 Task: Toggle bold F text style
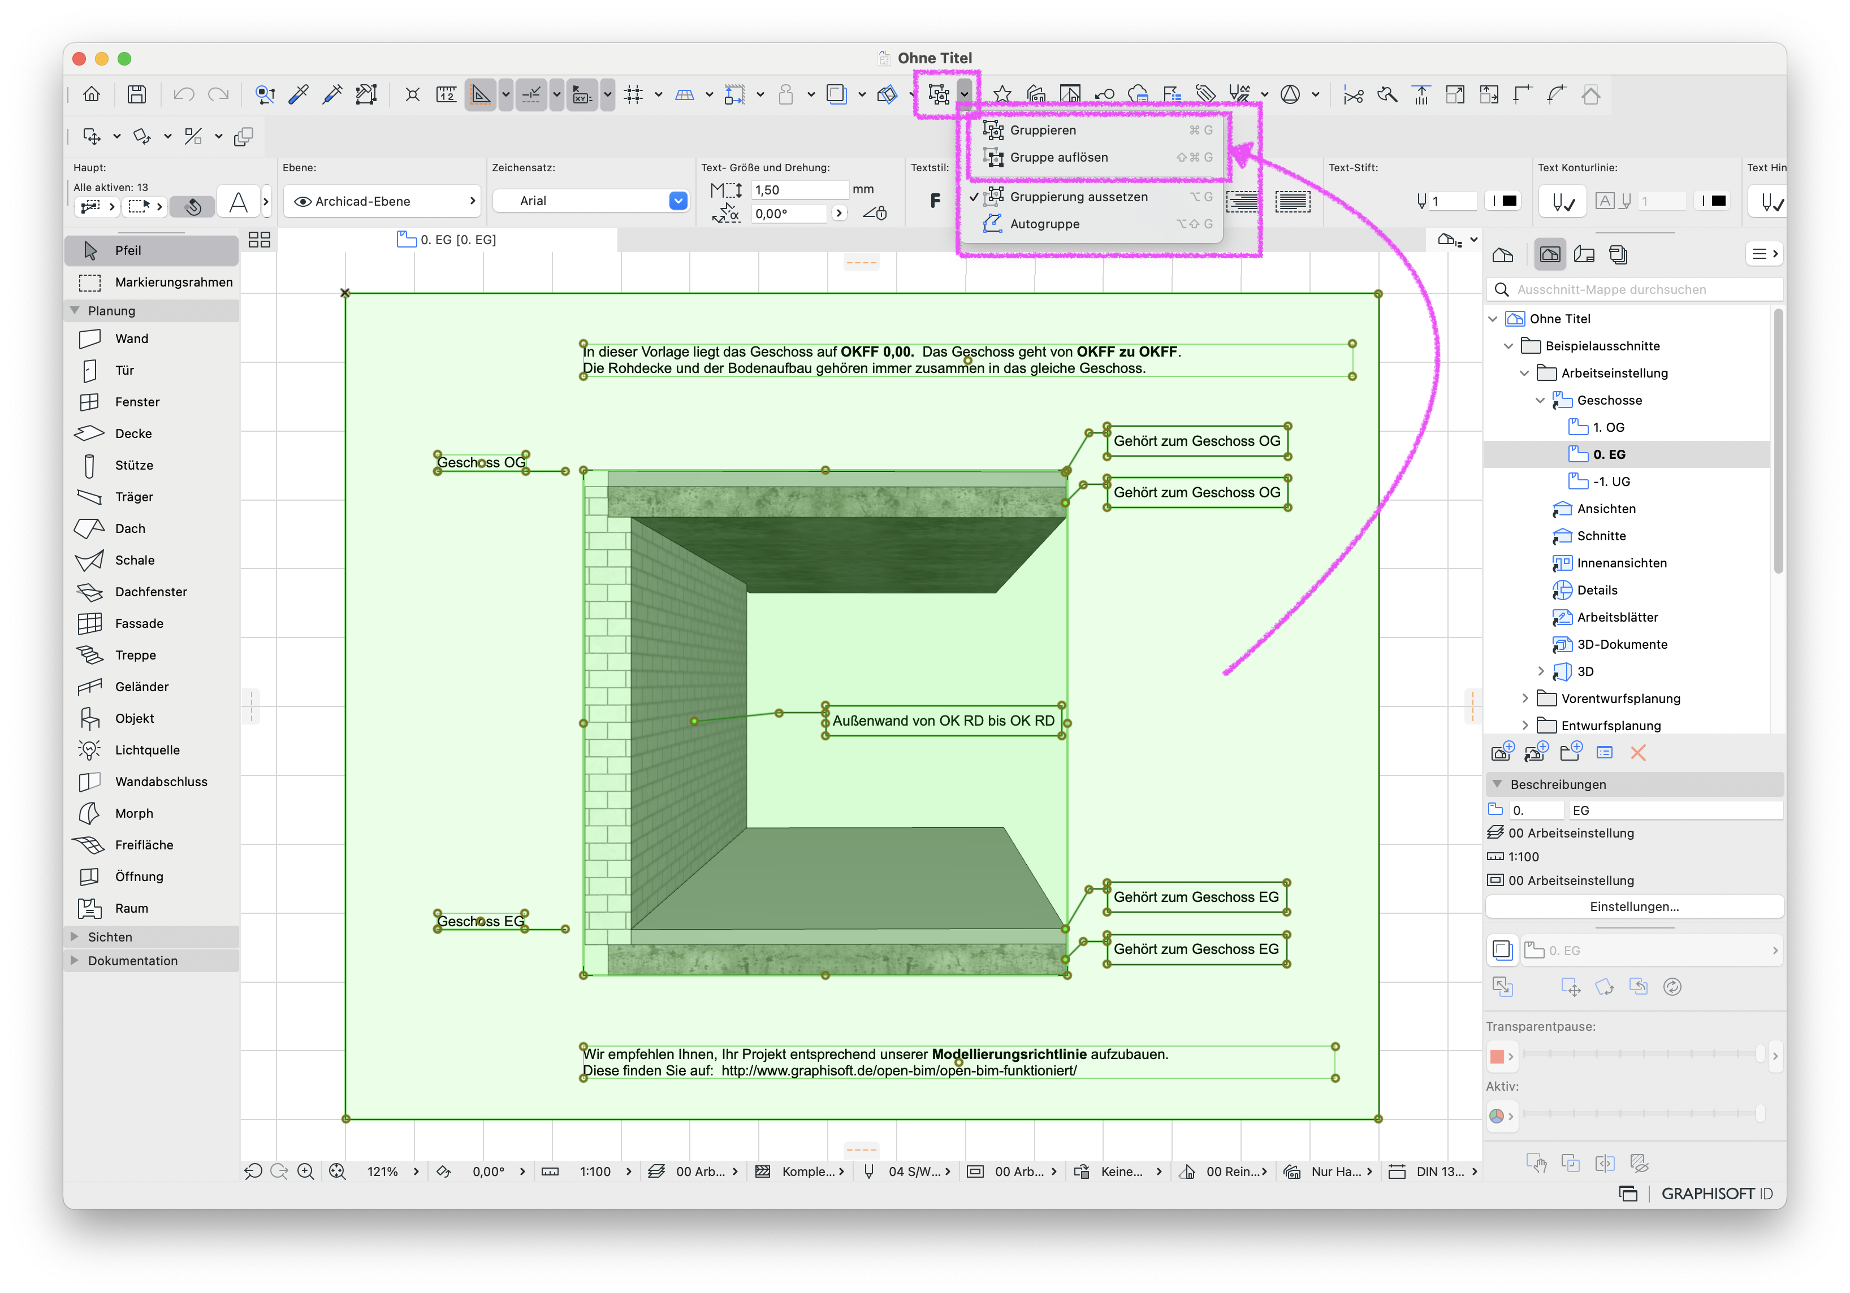pyautogui.click(x=936, y=201)
